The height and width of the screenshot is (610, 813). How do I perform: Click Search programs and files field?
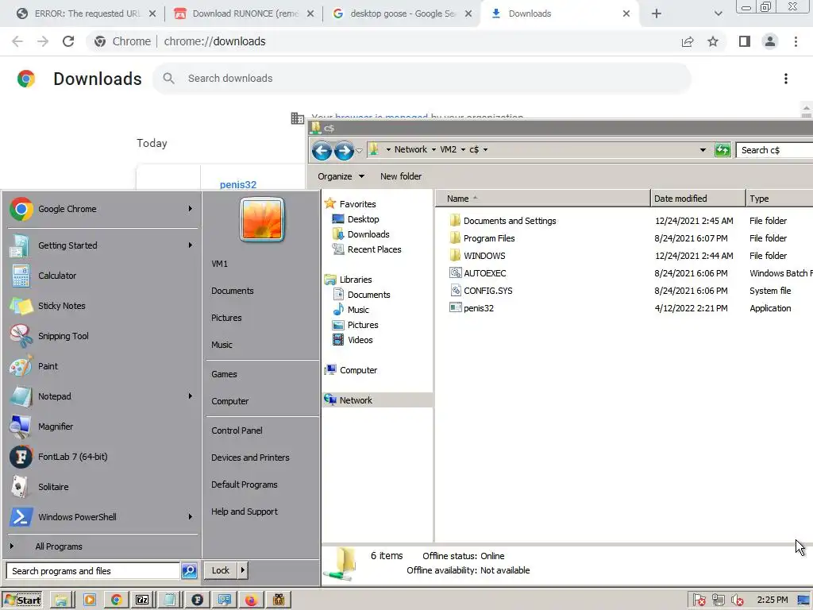point(94,570)
